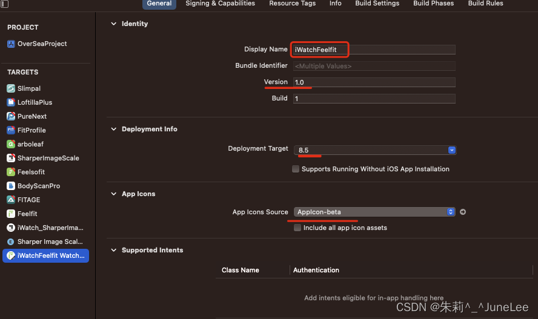The height and width of the screenshot is (319, 538).
Task: Select the PureNext target name
Action: 32,116
